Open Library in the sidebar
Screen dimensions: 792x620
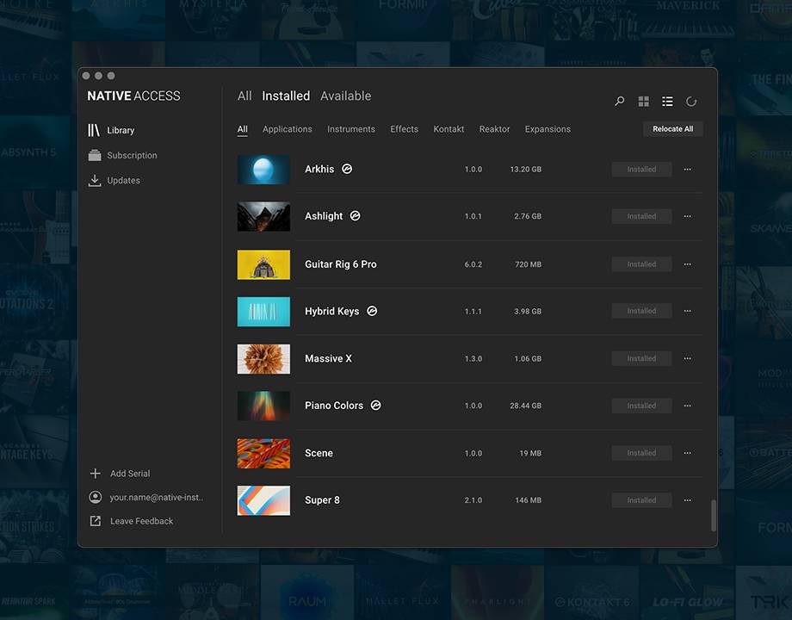click(121, 131)
